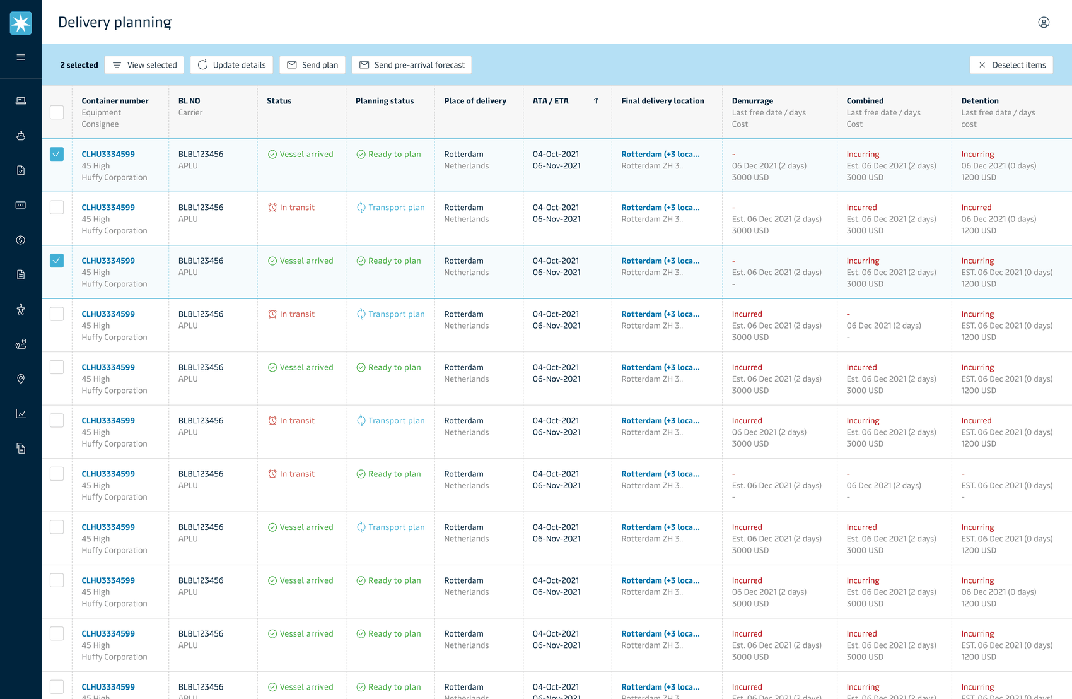Toggle the select-all checkbox in table header
The width and height of the screenshot is (1072, 699).
[x=57, y=112]
